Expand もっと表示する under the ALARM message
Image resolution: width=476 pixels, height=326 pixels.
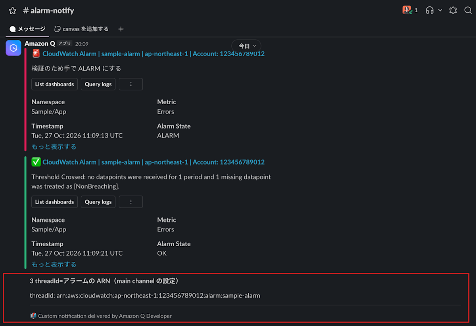click(54, 147)
